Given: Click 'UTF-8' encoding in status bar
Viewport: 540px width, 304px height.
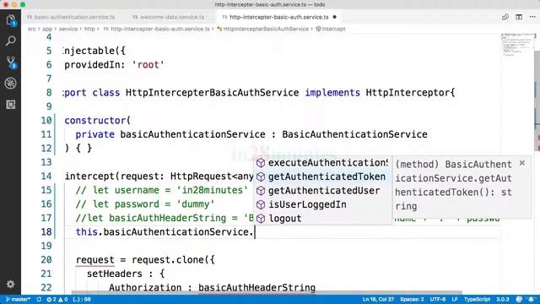Looking at the screenshot, I should pos(438,300).
